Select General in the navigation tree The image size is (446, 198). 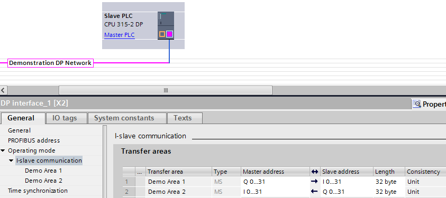click(20, 130)
